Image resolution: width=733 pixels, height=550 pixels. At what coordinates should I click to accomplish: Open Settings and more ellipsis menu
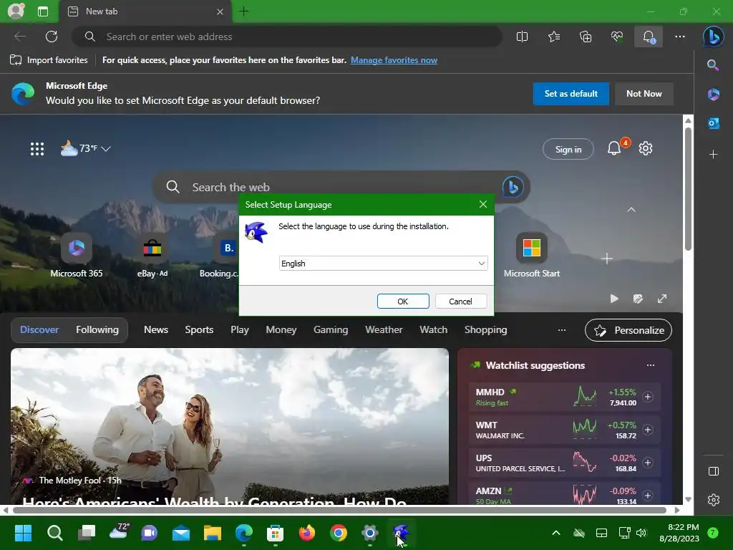point(680,37)
